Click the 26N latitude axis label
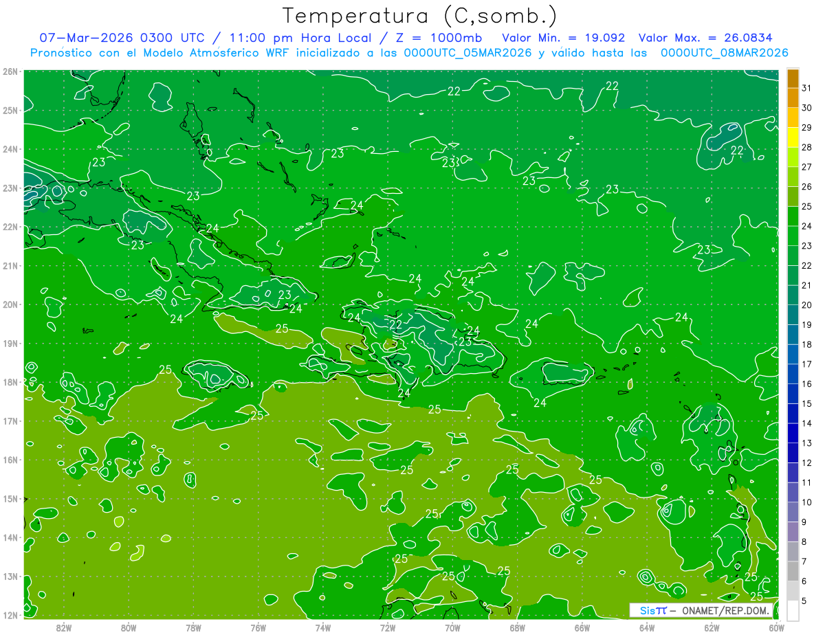This screenshot has width=825, height=637. click(10, 71)
